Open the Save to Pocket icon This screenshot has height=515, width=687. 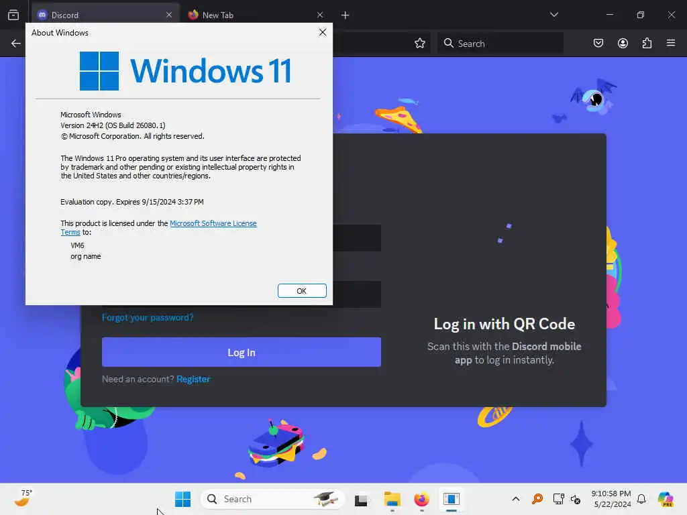[x=598, y=43]
